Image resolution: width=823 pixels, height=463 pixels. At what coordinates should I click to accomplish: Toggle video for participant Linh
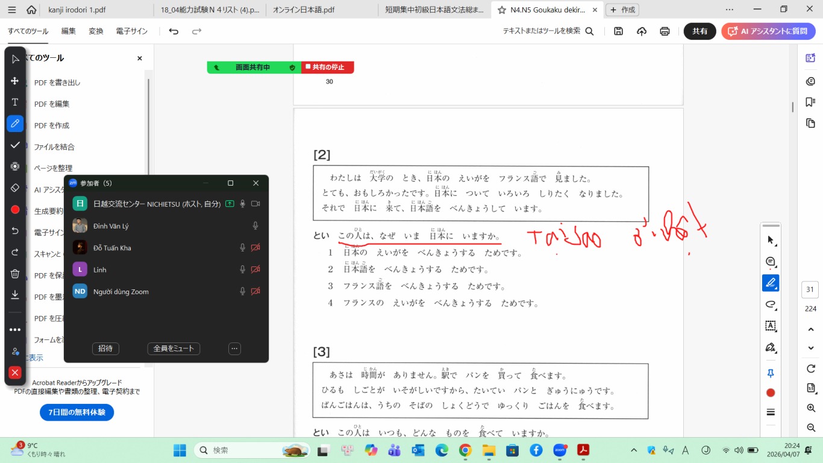[x=255, y=269]
